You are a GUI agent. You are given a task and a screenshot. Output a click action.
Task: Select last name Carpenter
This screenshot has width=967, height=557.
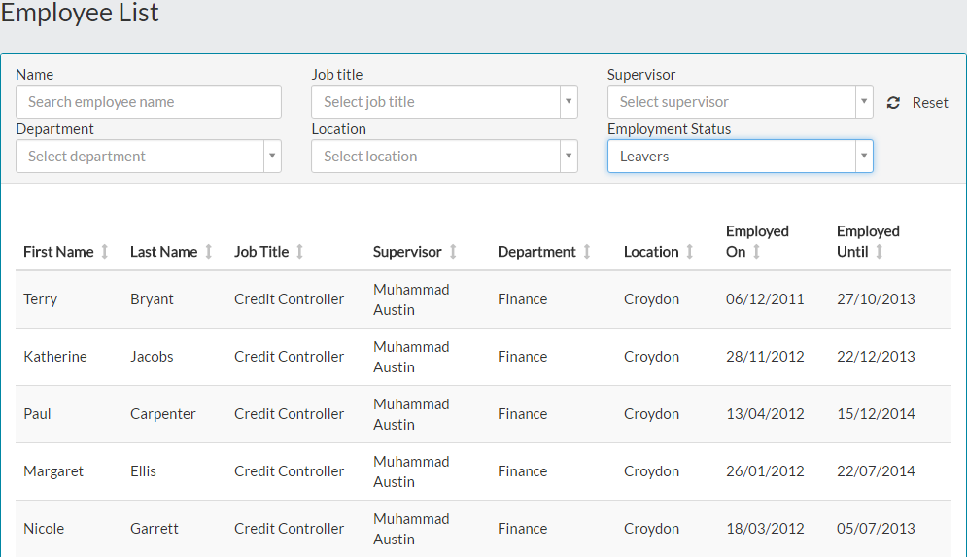163,414
